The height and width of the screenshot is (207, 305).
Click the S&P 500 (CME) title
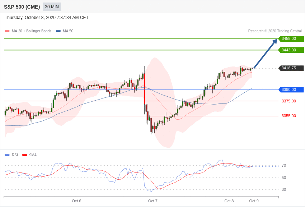point(22,7)
